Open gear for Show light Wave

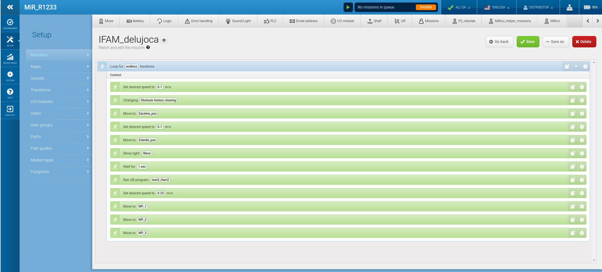click(x=582, y=153)
